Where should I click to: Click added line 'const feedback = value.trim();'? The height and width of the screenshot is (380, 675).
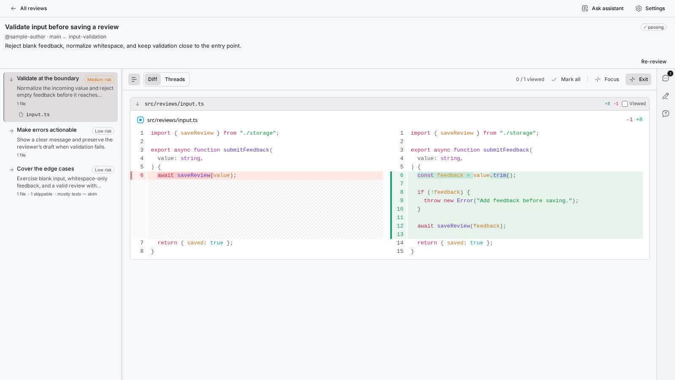point(467,175)
